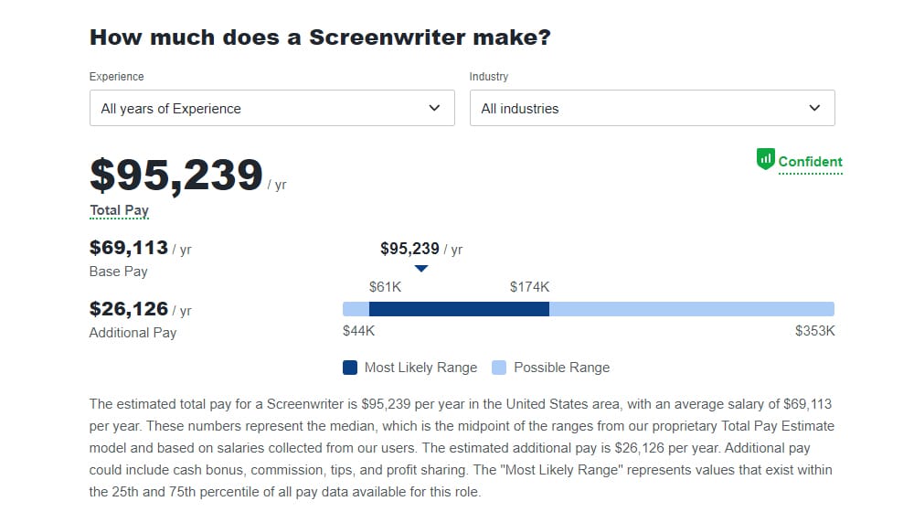Open the All industries combo box
The height and width of the screenshot is (512, 914).
click(x=653, y=108)
